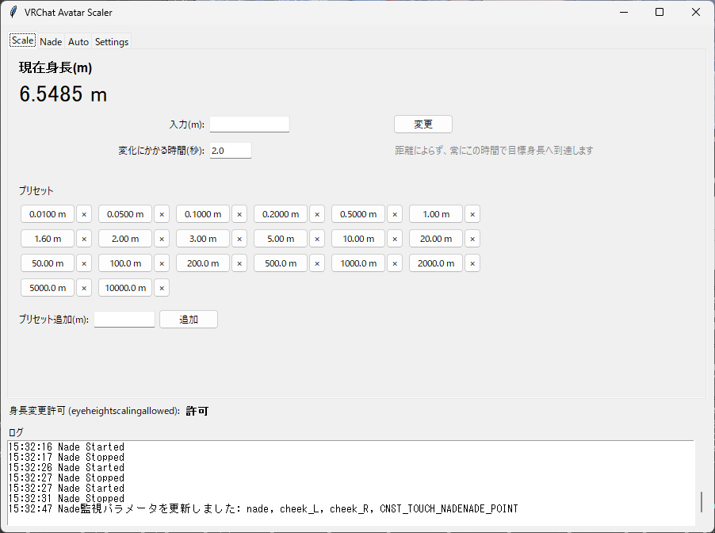Delete the 20.00 m preset
The image size is (715, 533).
(x=472, y=239)
